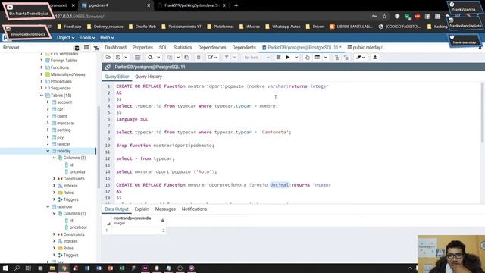Screen dimensions: 485x273
Task: Open the Save File dropdown arrow
Action: [126, 58]
